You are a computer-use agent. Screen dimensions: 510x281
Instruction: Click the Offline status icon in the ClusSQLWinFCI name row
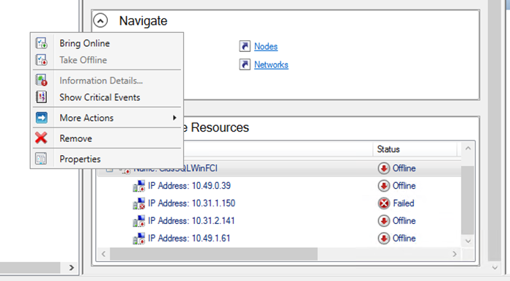click(384, 168)
